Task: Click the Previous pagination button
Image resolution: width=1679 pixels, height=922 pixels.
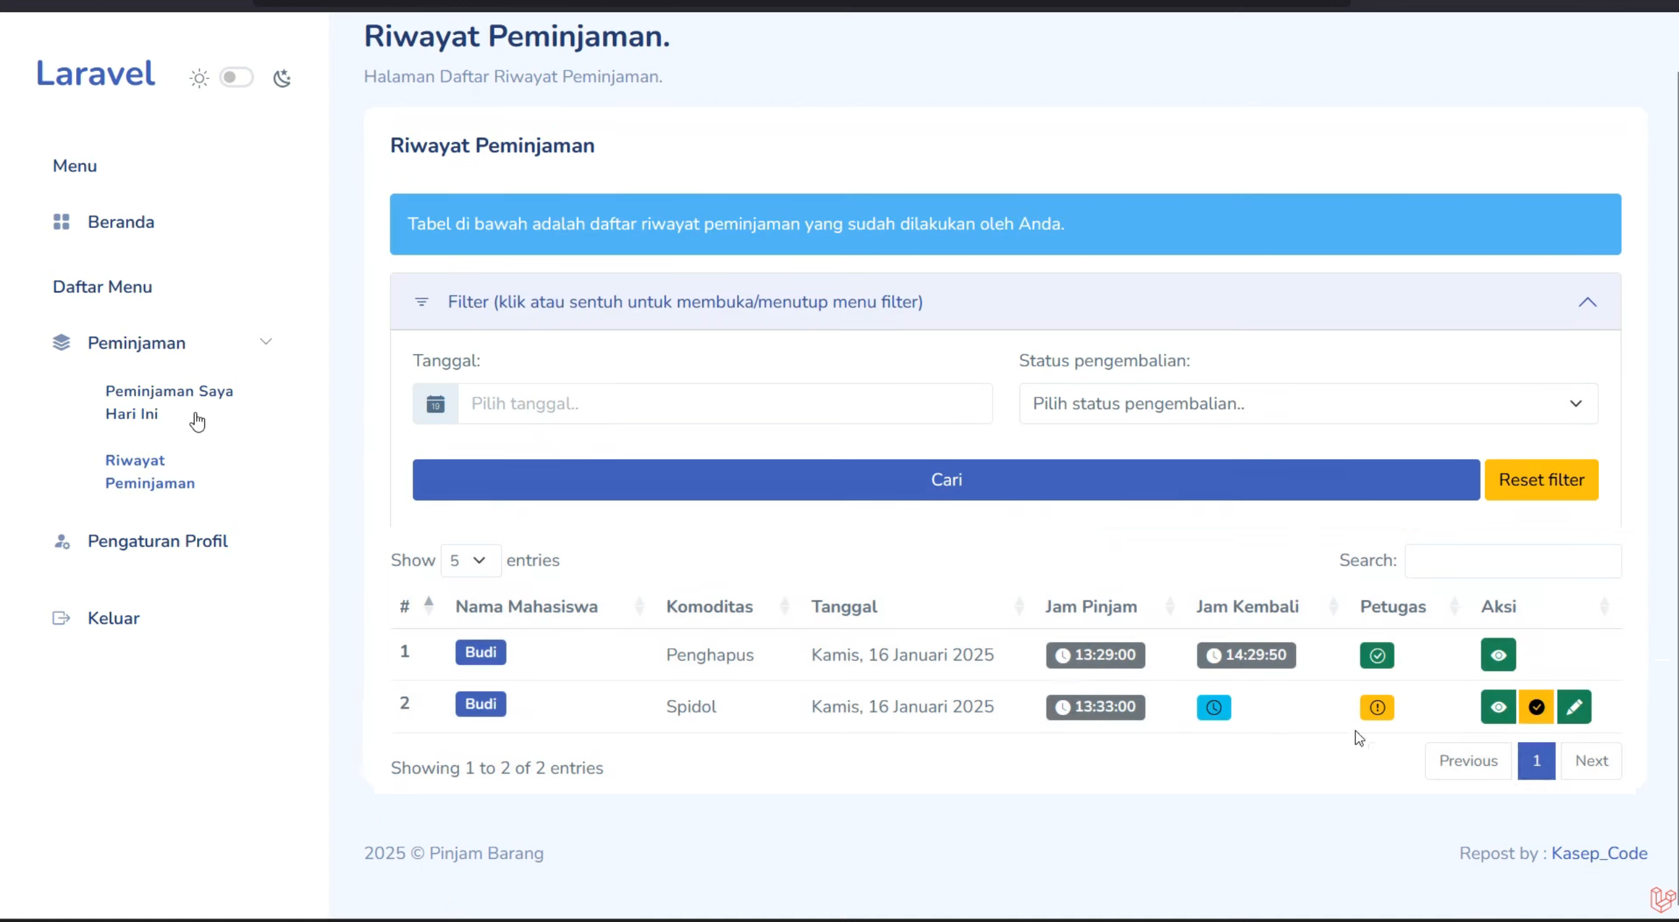Action: coord(1468,761)
